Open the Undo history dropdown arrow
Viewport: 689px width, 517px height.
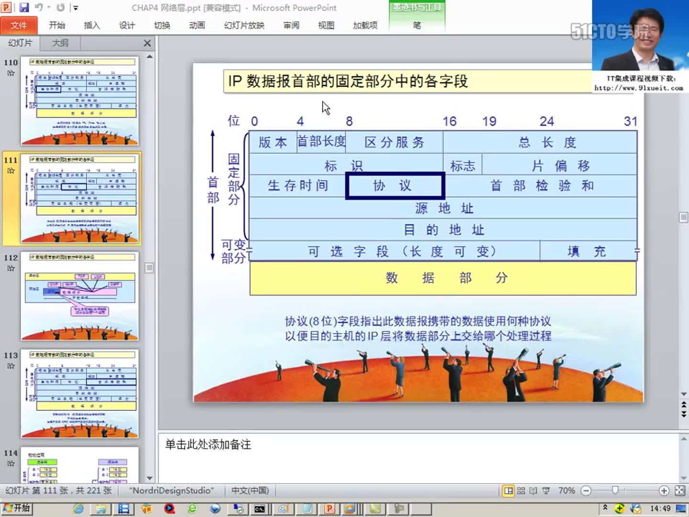[48, 8]
